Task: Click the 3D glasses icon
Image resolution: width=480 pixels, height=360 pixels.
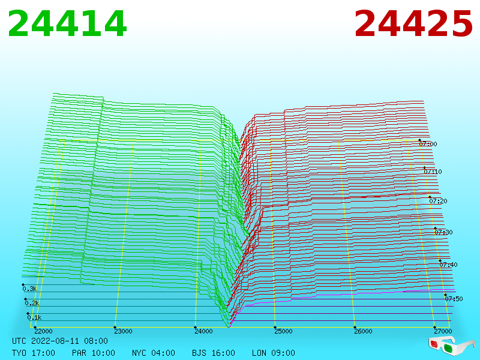Action: point(451,346)
